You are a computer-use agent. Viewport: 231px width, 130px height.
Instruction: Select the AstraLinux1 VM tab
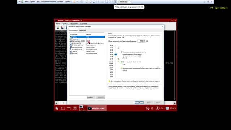pos(124,2)
